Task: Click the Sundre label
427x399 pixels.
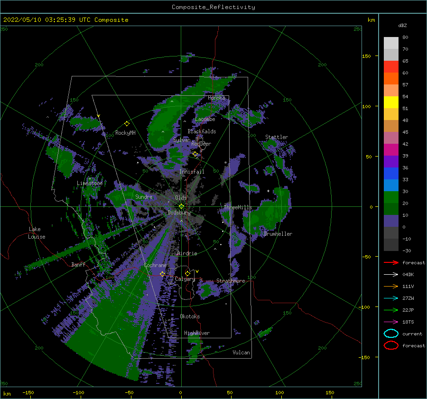Action: [x=144, y=197]
